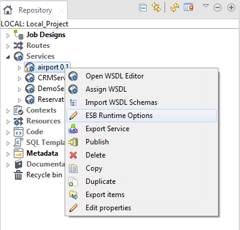The height and width of the screenshot is (230, 240).
Task: Expand the airport 0.1 service
Action: (x=19, y=68)
